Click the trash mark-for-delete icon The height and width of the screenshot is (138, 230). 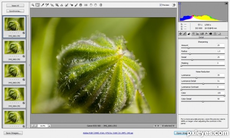(100, 5)
